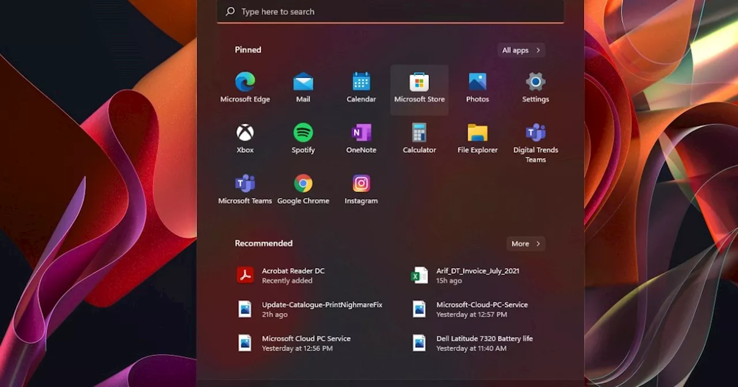738x387 pixels.
Task: Open 'Update-Catalogue-PrintNighmareFix' file name
Action: pyautogui.click(x=322, y=305)
